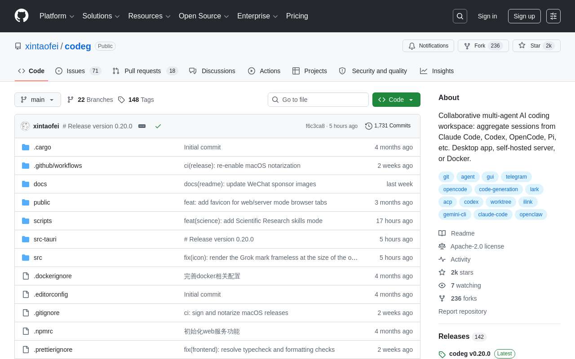Click the license scale icon

(x=442, y=246)
